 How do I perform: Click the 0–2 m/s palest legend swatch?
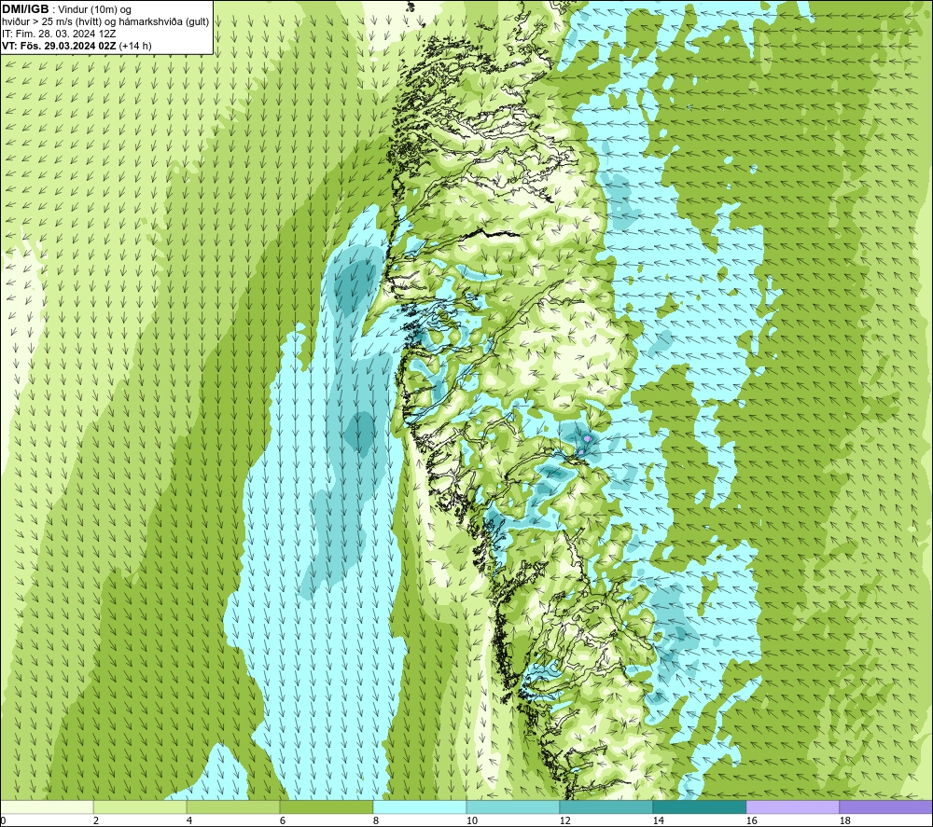[x=47, y=806]
